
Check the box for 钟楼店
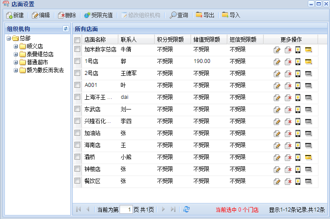(78, 168)
